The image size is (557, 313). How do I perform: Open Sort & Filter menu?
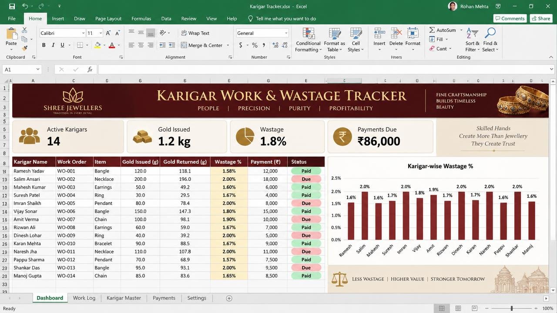coord(472,40)
